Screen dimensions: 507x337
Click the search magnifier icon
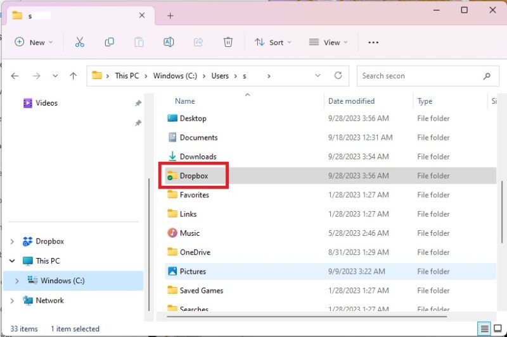(487, 76)
